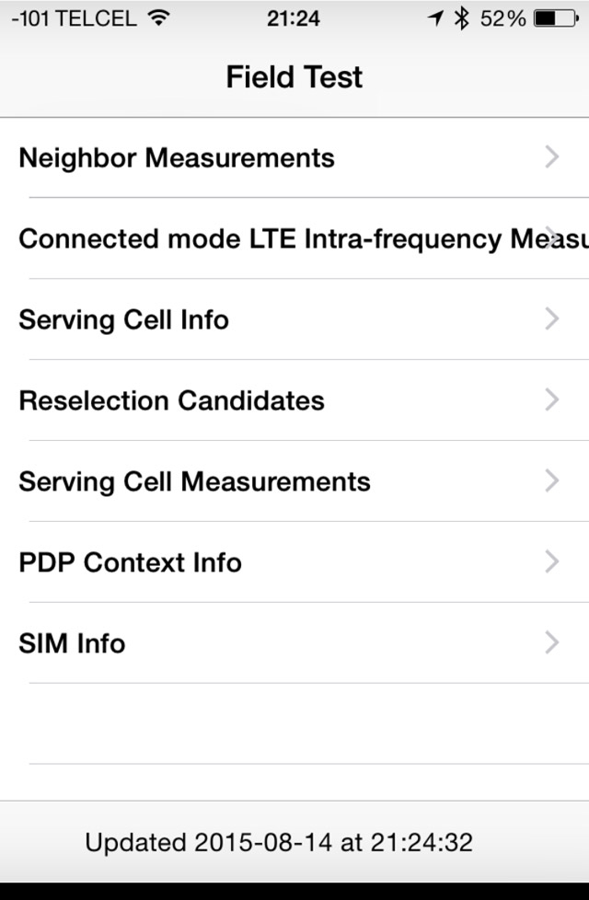The width and height of the screenshot is (589, 900).
Task: Tap the battery icon in status bar
Action: pos(555,17)
